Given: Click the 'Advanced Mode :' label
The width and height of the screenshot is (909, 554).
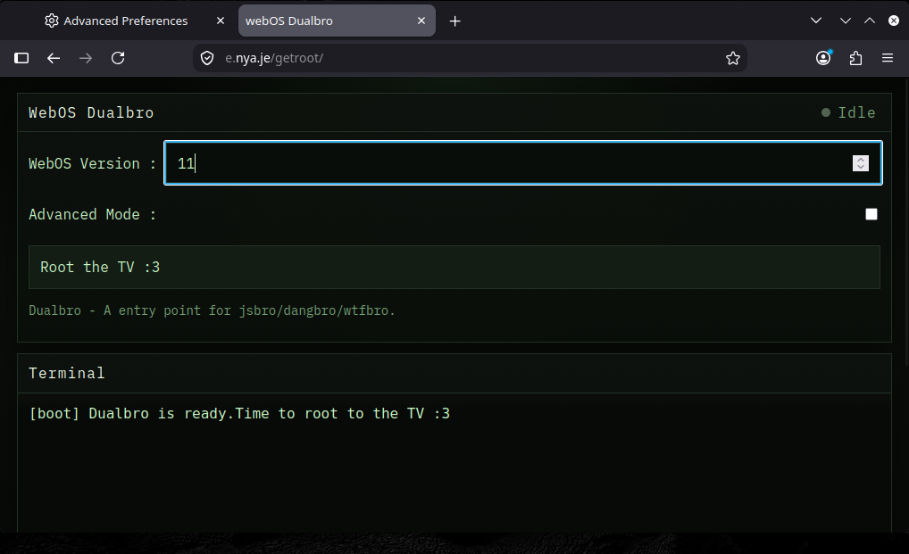Looking at the screenshot, I should coord(92,215).
